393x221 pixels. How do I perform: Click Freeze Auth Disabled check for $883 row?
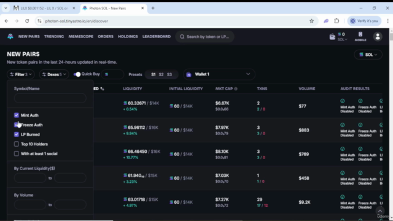point(360,125)
